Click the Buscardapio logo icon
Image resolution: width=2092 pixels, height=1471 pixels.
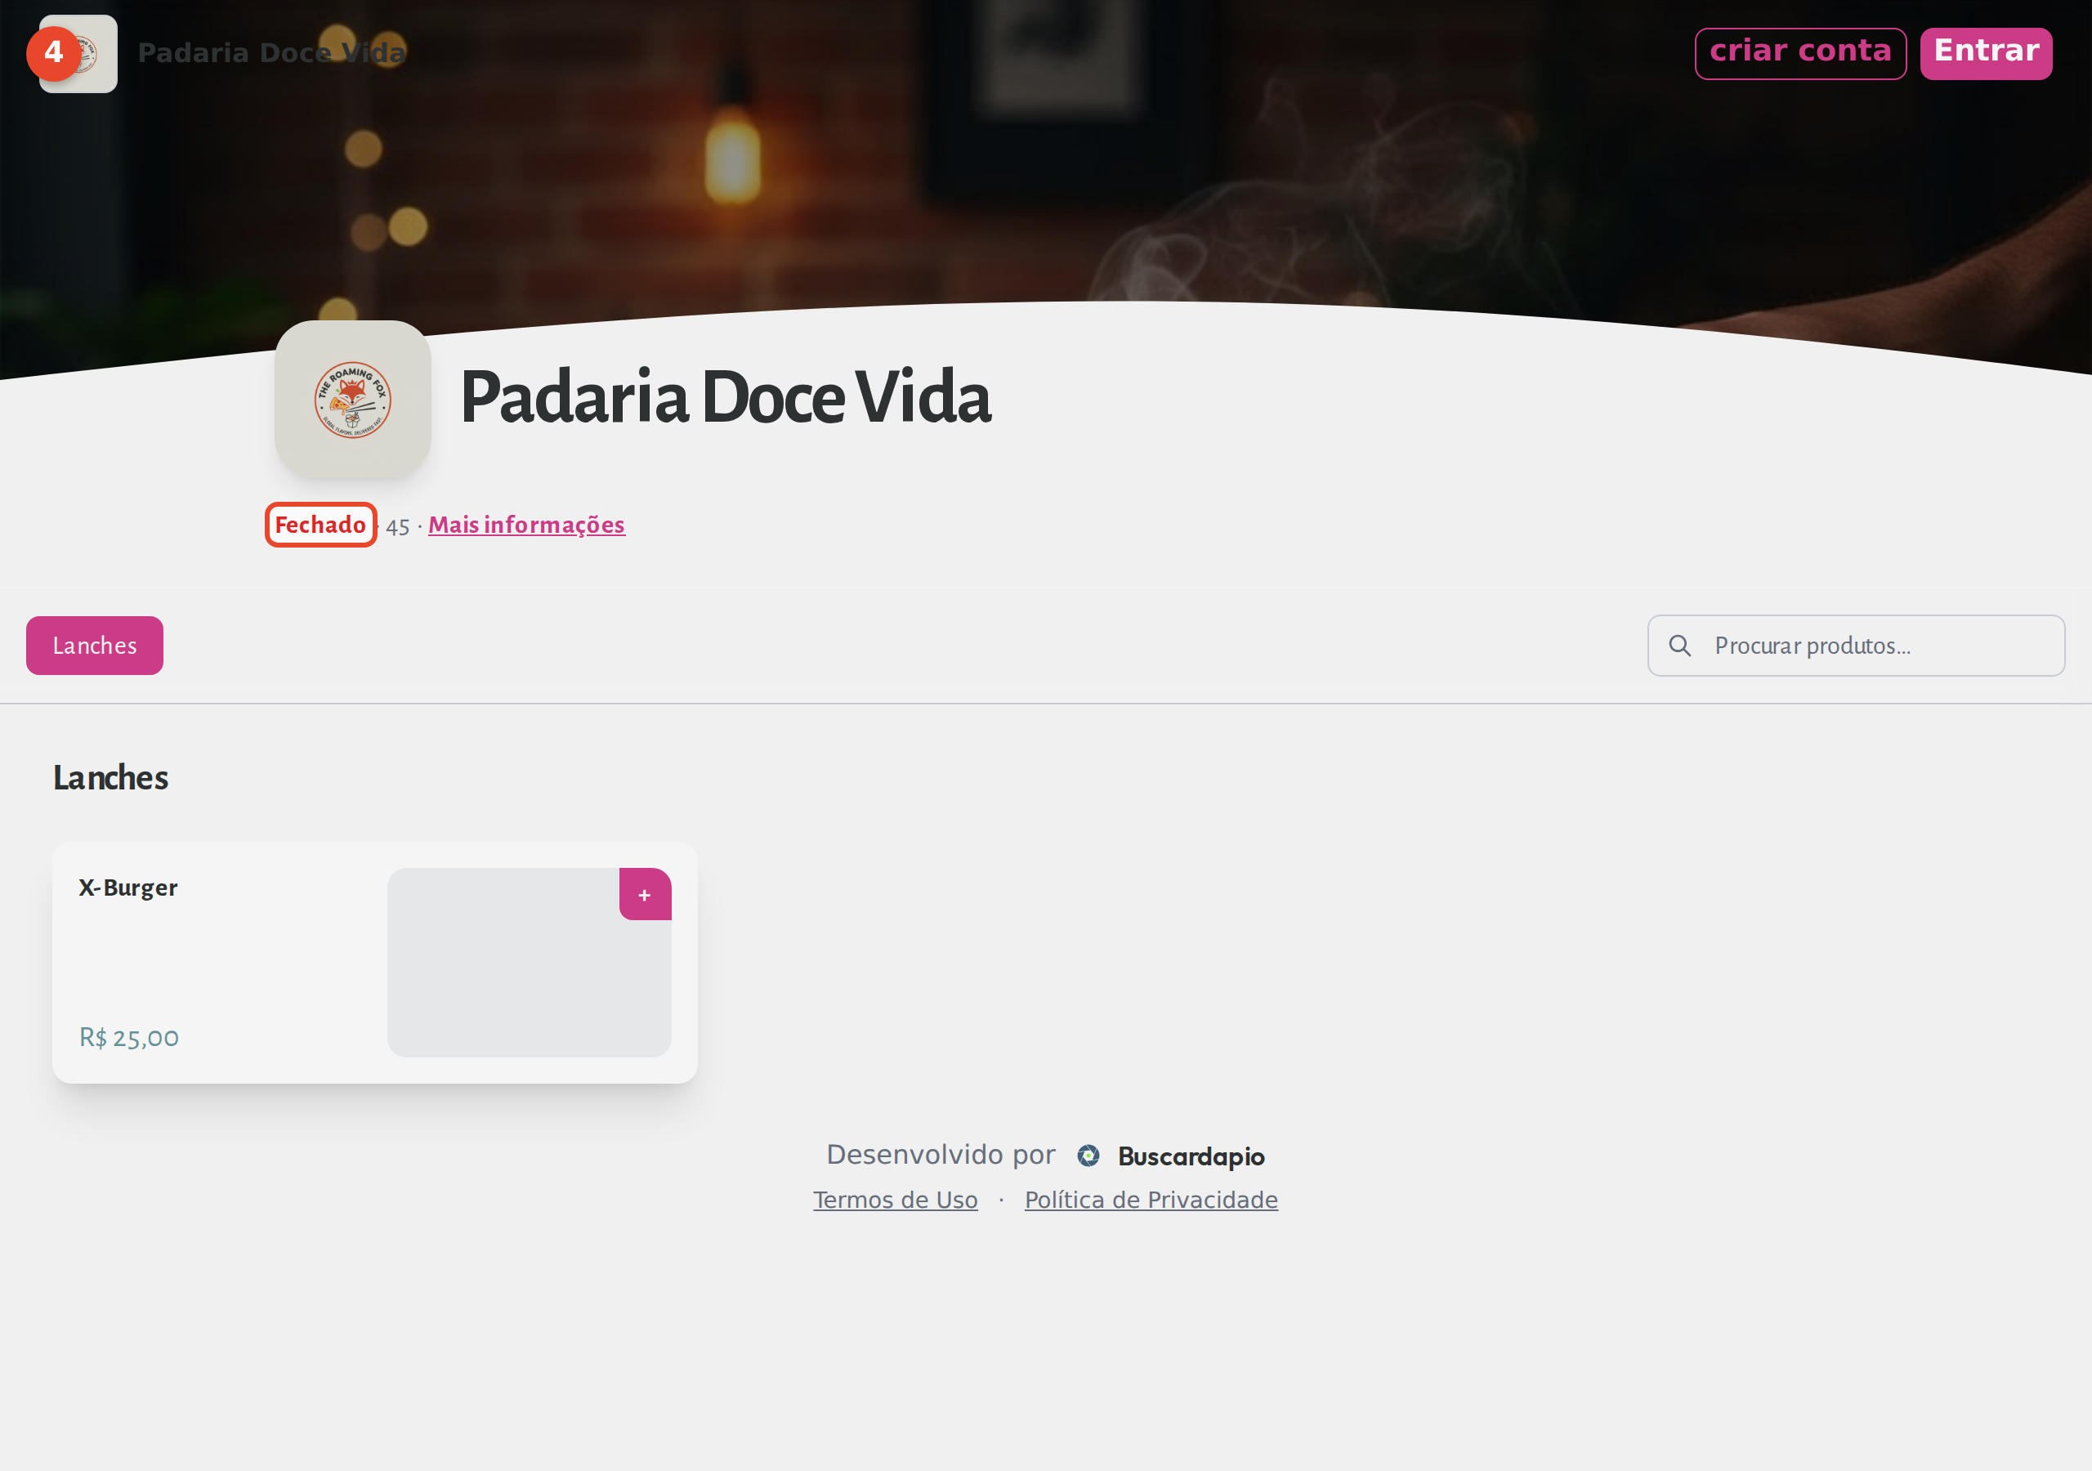(1088, 1156)
